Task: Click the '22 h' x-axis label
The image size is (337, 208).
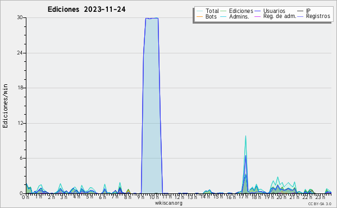Action: point(307,197)
